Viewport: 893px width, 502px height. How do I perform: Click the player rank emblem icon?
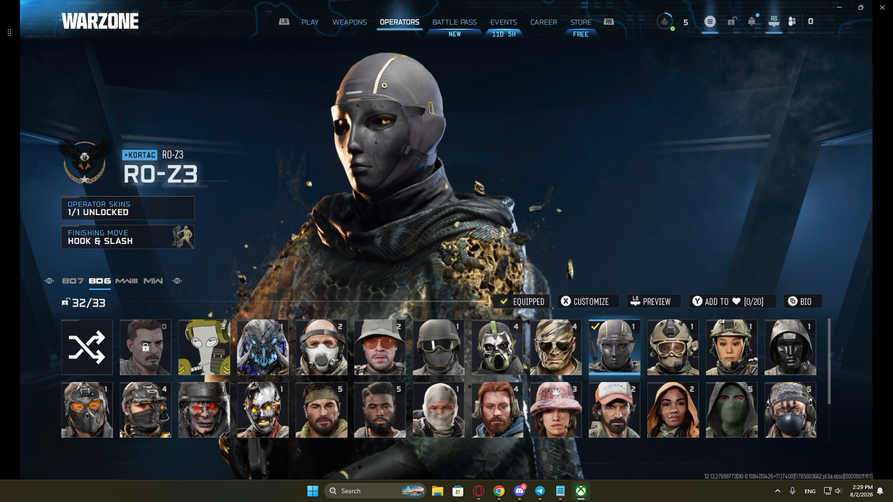pos(665,21)
